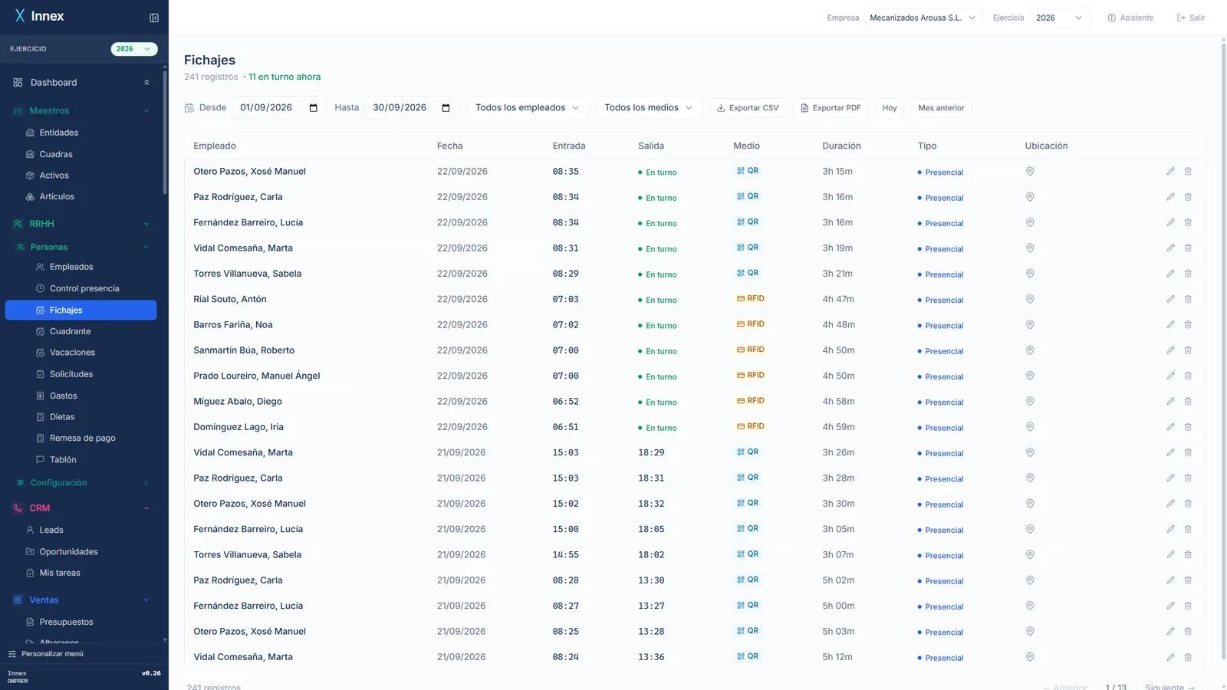Edit the Otero Pazos 08:35 record
1227x690 pixels.
pos(1170,172)
